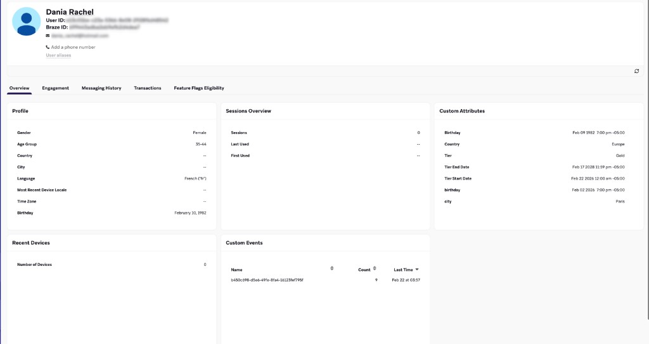Click the refresh icon above the tabs
Screen dimensions: 649x344
(x=636, y=71)
